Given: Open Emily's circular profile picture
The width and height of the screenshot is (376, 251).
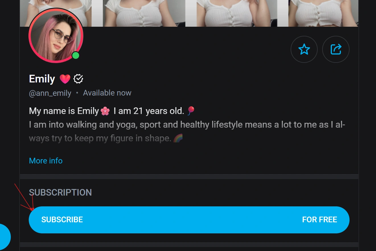Looking at the screenshot, I should pyautogui.click(x=56, y=36).
